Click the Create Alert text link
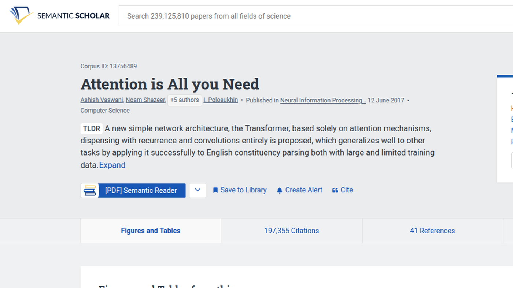 tap(304, 190)
